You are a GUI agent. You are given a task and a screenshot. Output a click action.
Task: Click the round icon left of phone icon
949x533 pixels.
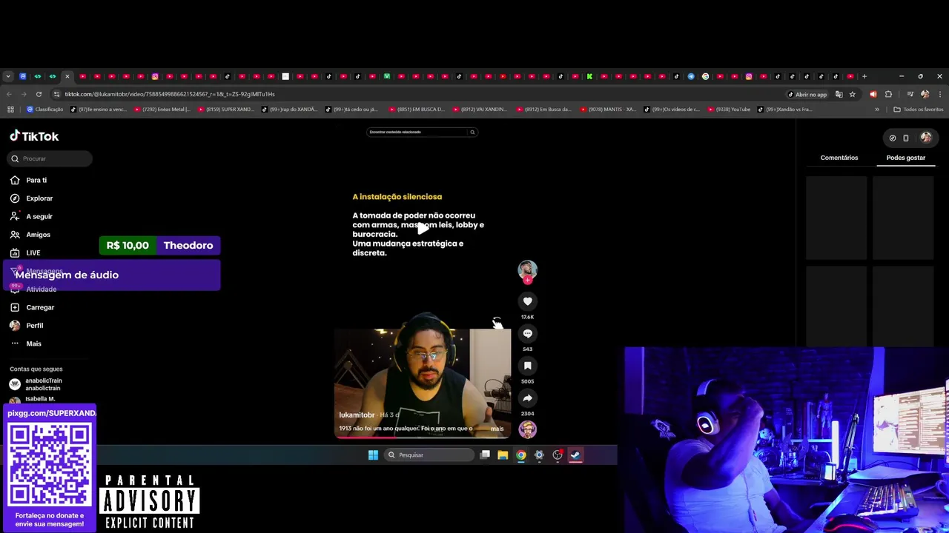coord(893,138)
